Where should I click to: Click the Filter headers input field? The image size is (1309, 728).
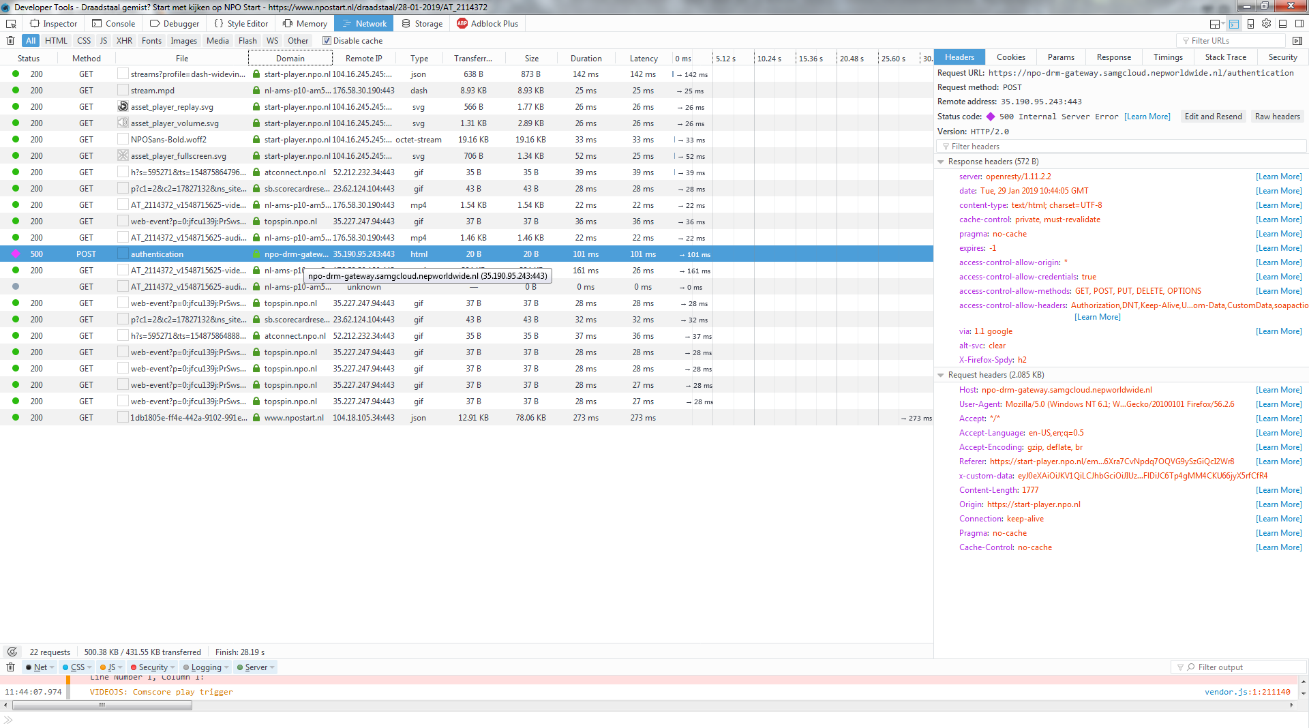click(x=1122, y=147)
